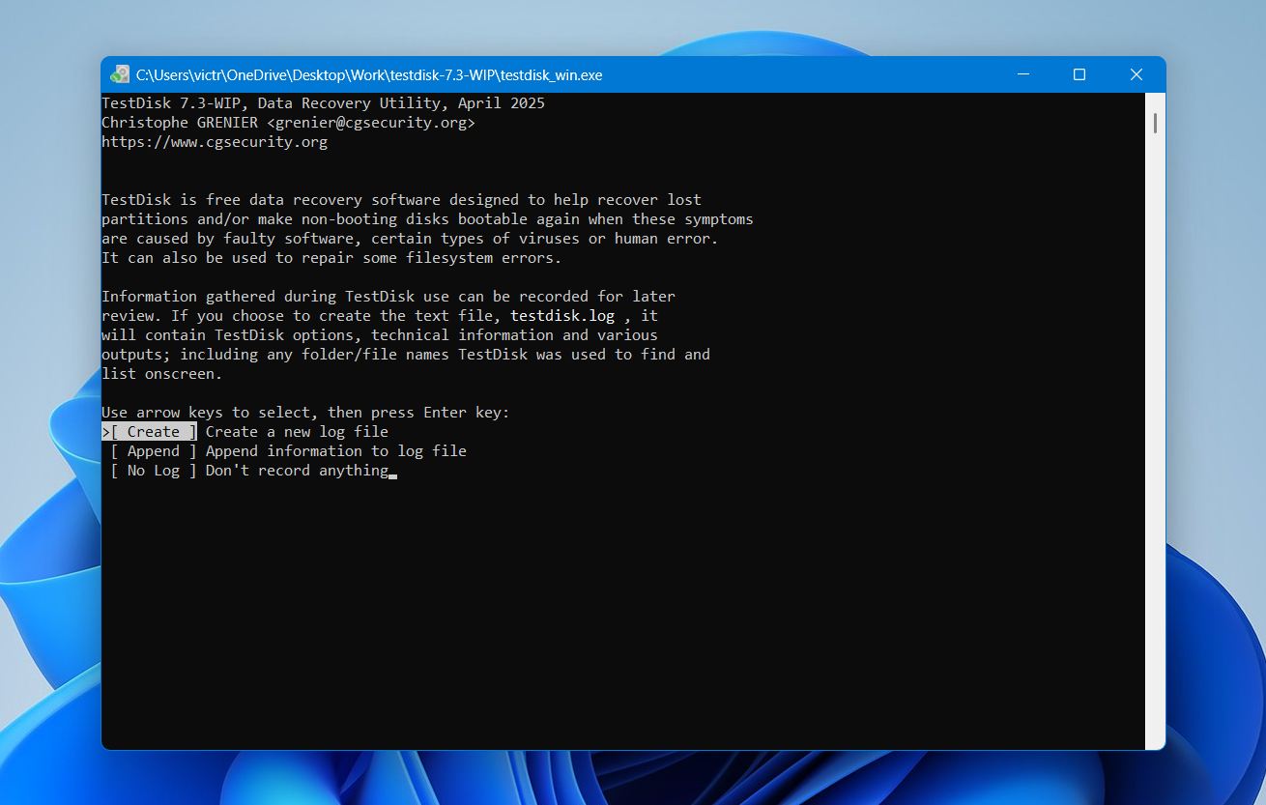Click the scrollbar track near the bottom
Image resolution: width=1266 pixels, height=805 pixels.
[x=1154, y=676]
